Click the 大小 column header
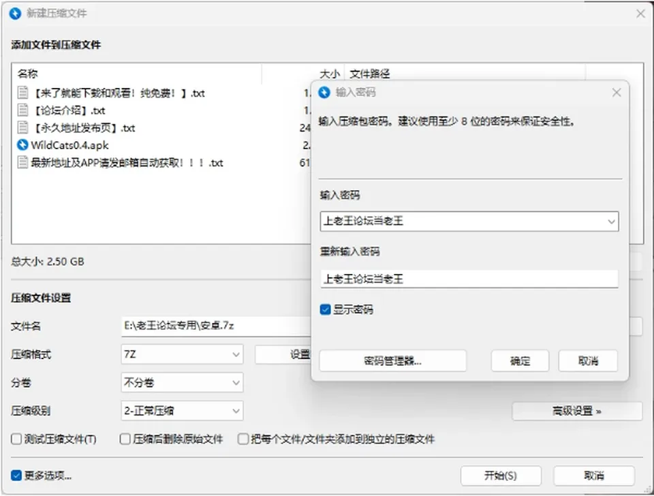 (303, 74)
